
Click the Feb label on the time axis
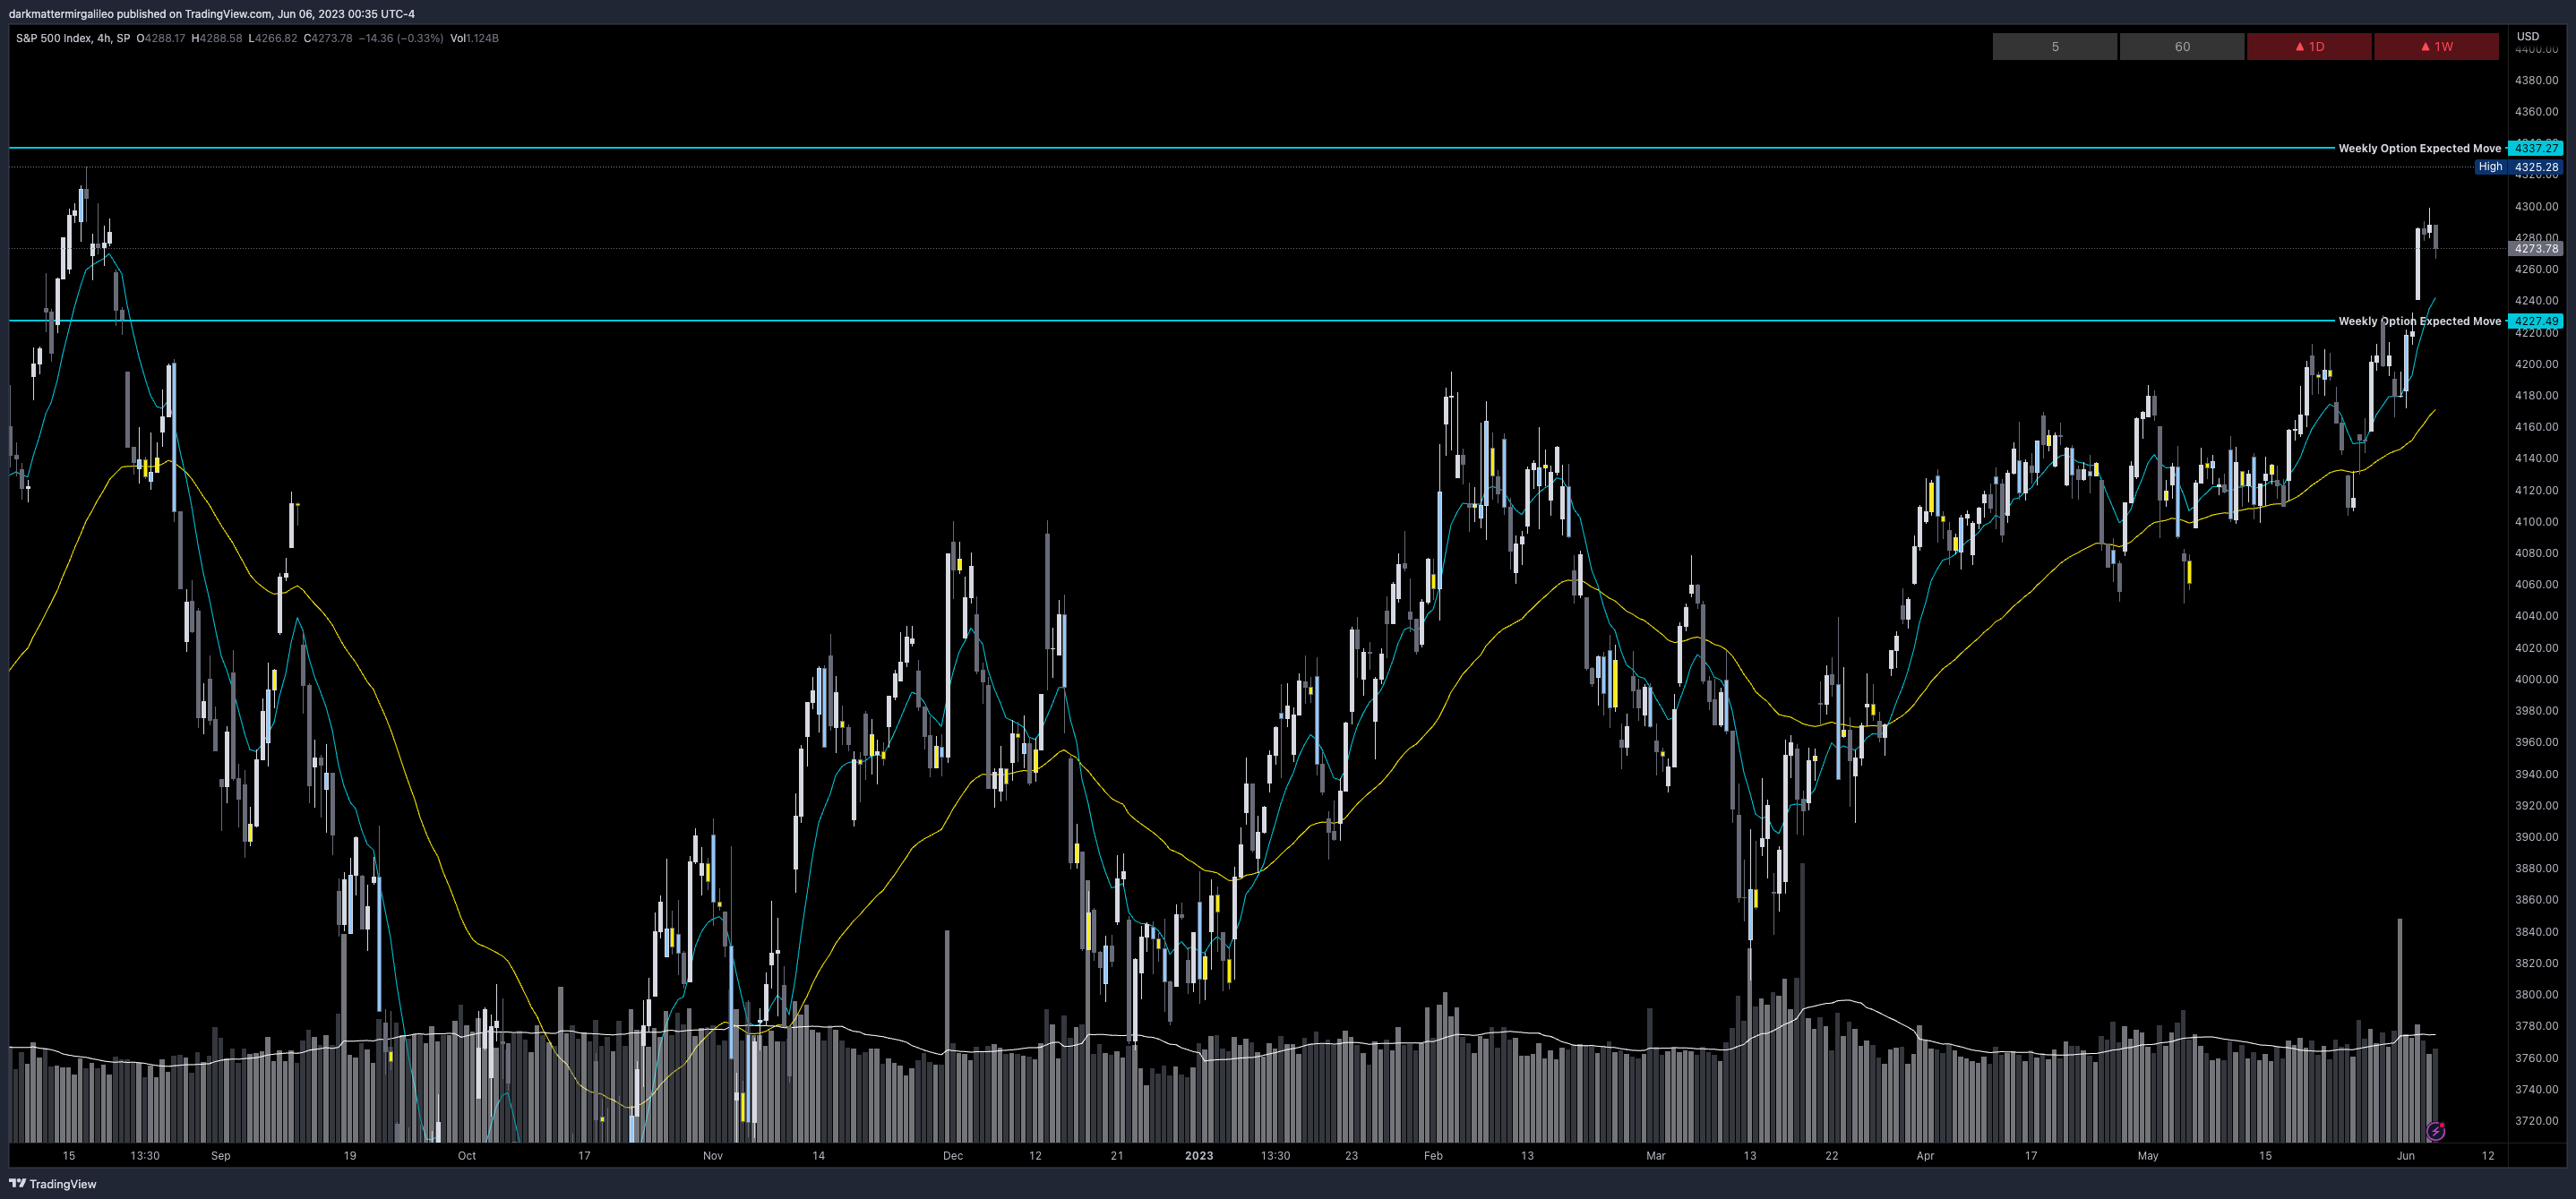(1433, 1155)
